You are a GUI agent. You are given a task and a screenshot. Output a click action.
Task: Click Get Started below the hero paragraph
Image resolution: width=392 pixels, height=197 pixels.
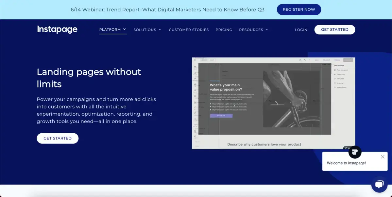pyautogui.click(x=58, y=138)
